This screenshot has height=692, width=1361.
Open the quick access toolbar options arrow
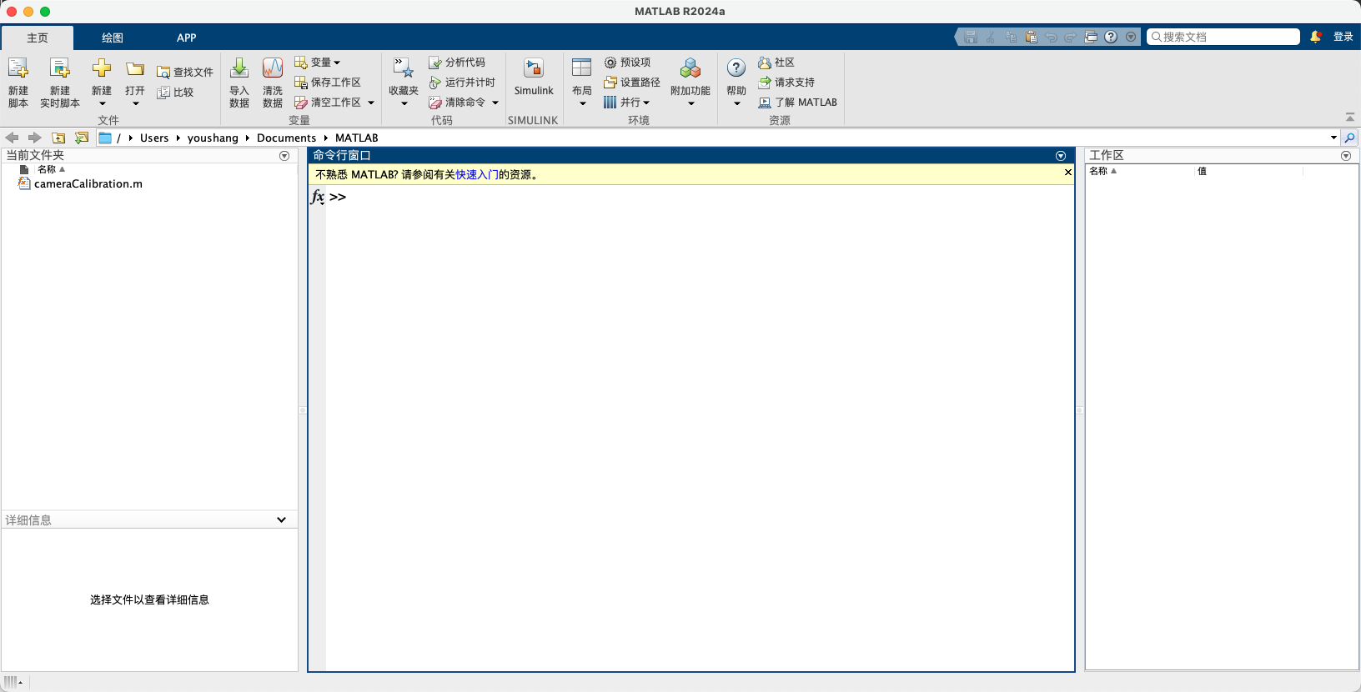pyautogui.click(x=1131, y=37)
